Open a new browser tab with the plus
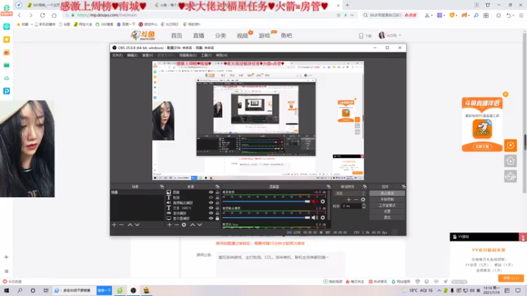 pos(348,5)
